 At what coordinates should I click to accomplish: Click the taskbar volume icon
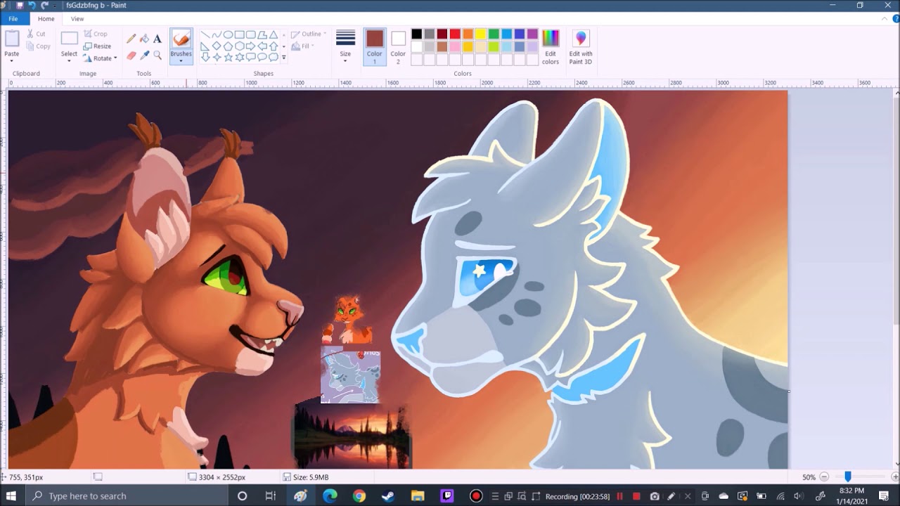(x=797, y=496)
